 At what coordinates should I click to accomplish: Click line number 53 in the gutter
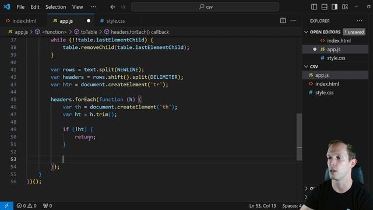13,159
